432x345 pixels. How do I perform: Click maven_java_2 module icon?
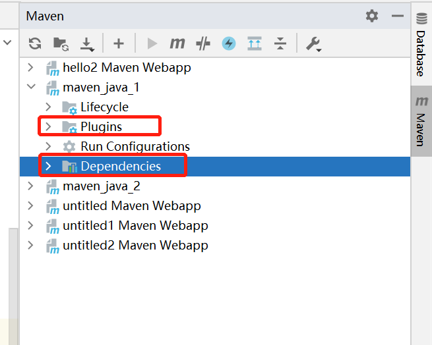click(x=52, y=187)
